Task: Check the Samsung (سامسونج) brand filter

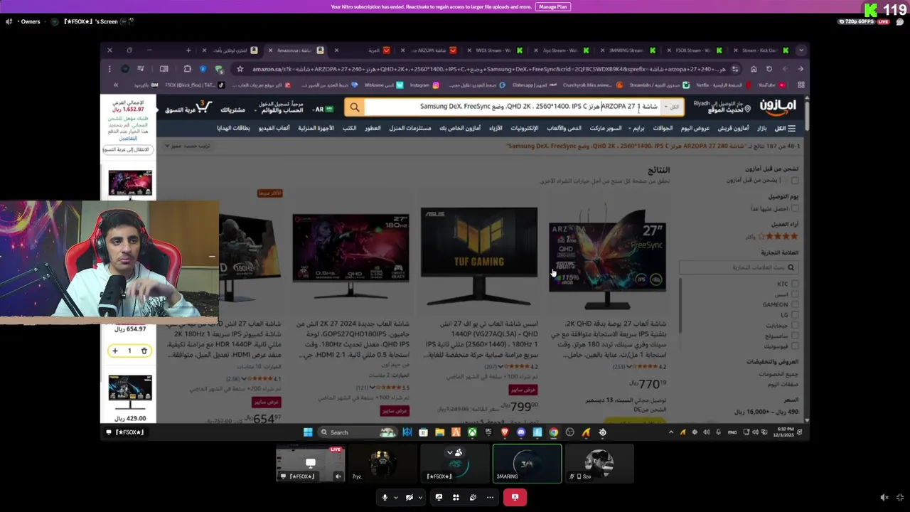Action: pos(795,335)
